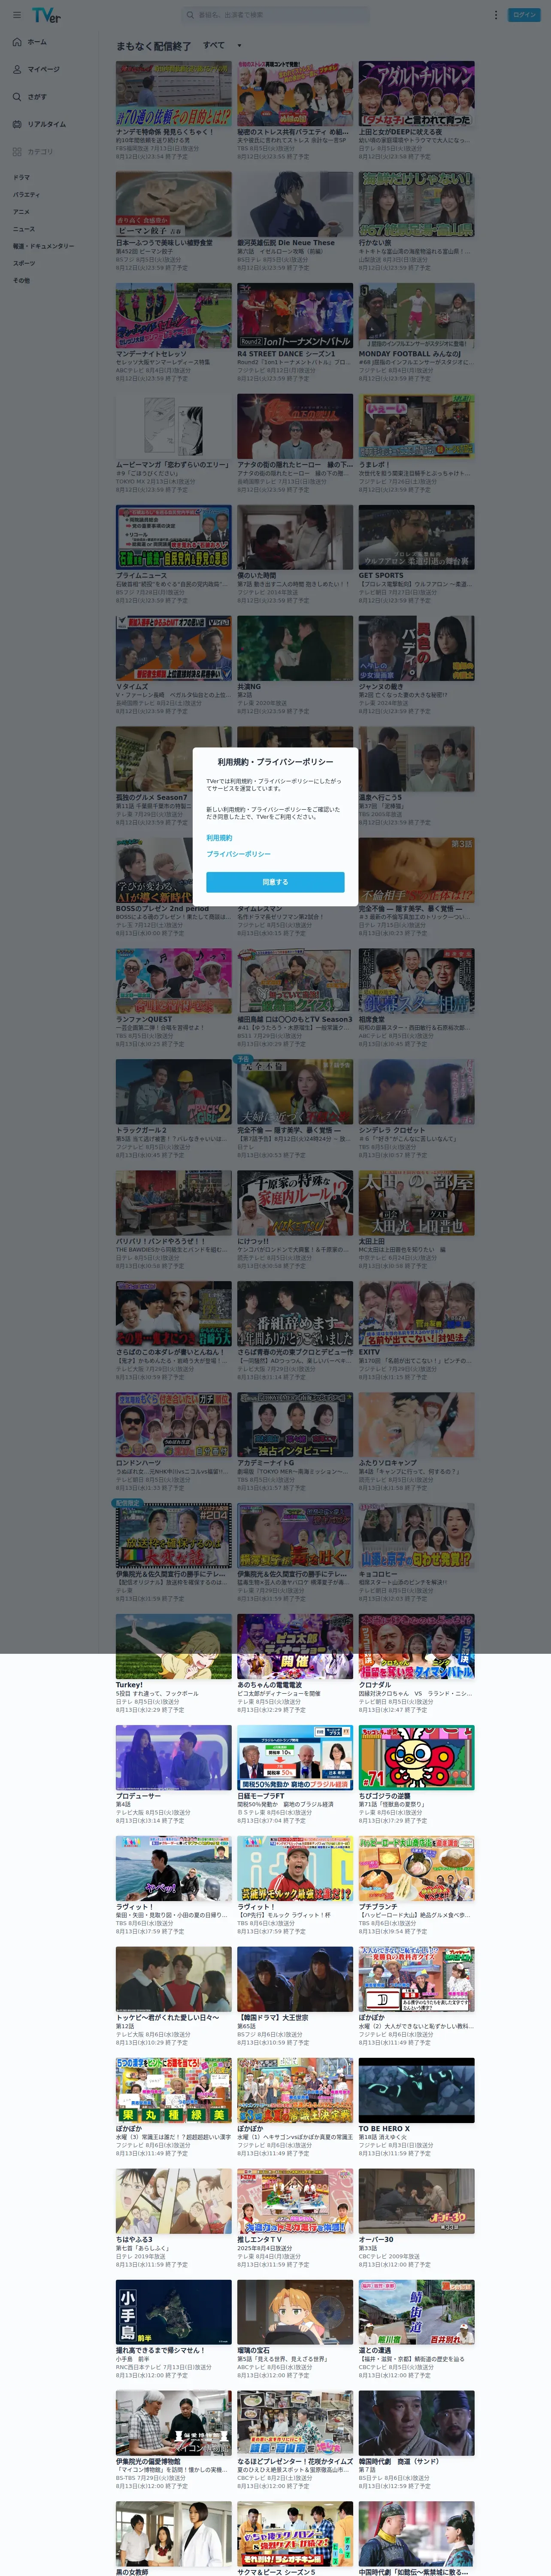This screenshot has height=2576, width=551.
Task: Open the 銀河英雄伝説 Die Neue These thumbnail
Action: coord(295,204)
